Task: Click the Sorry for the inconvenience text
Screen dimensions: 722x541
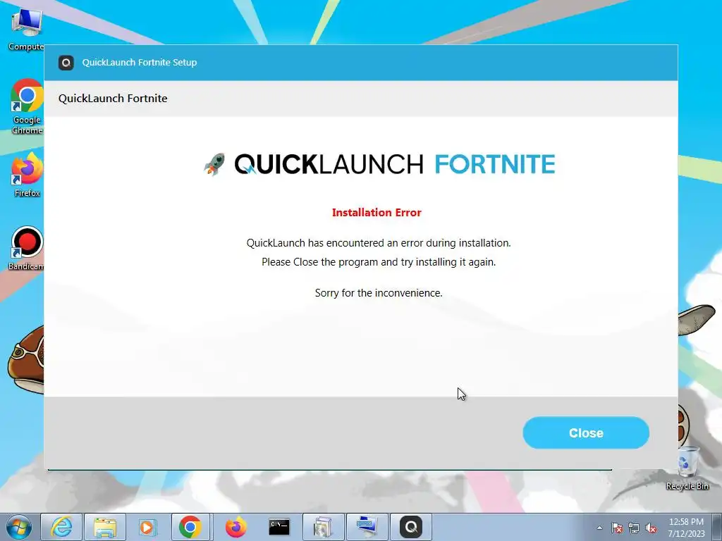Action: [x=379, y=293]
